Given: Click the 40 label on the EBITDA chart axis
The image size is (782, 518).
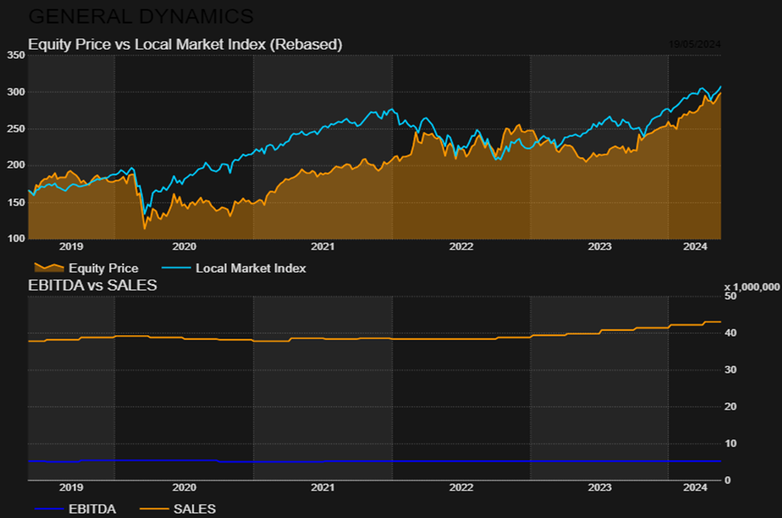Looking at the screenshot, I should click(730, 333).
